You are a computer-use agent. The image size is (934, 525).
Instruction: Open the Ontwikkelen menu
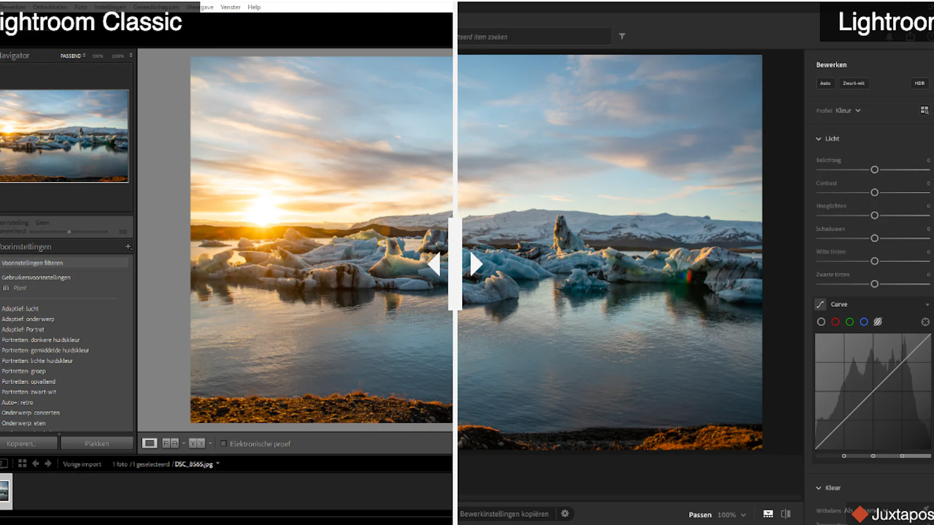coord(50,7)
